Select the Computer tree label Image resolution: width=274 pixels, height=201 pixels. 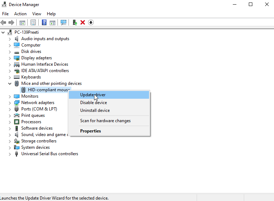coord(31,45)
